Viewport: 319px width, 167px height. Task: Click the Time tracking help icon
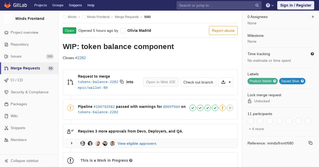click(x=312, y=54)
